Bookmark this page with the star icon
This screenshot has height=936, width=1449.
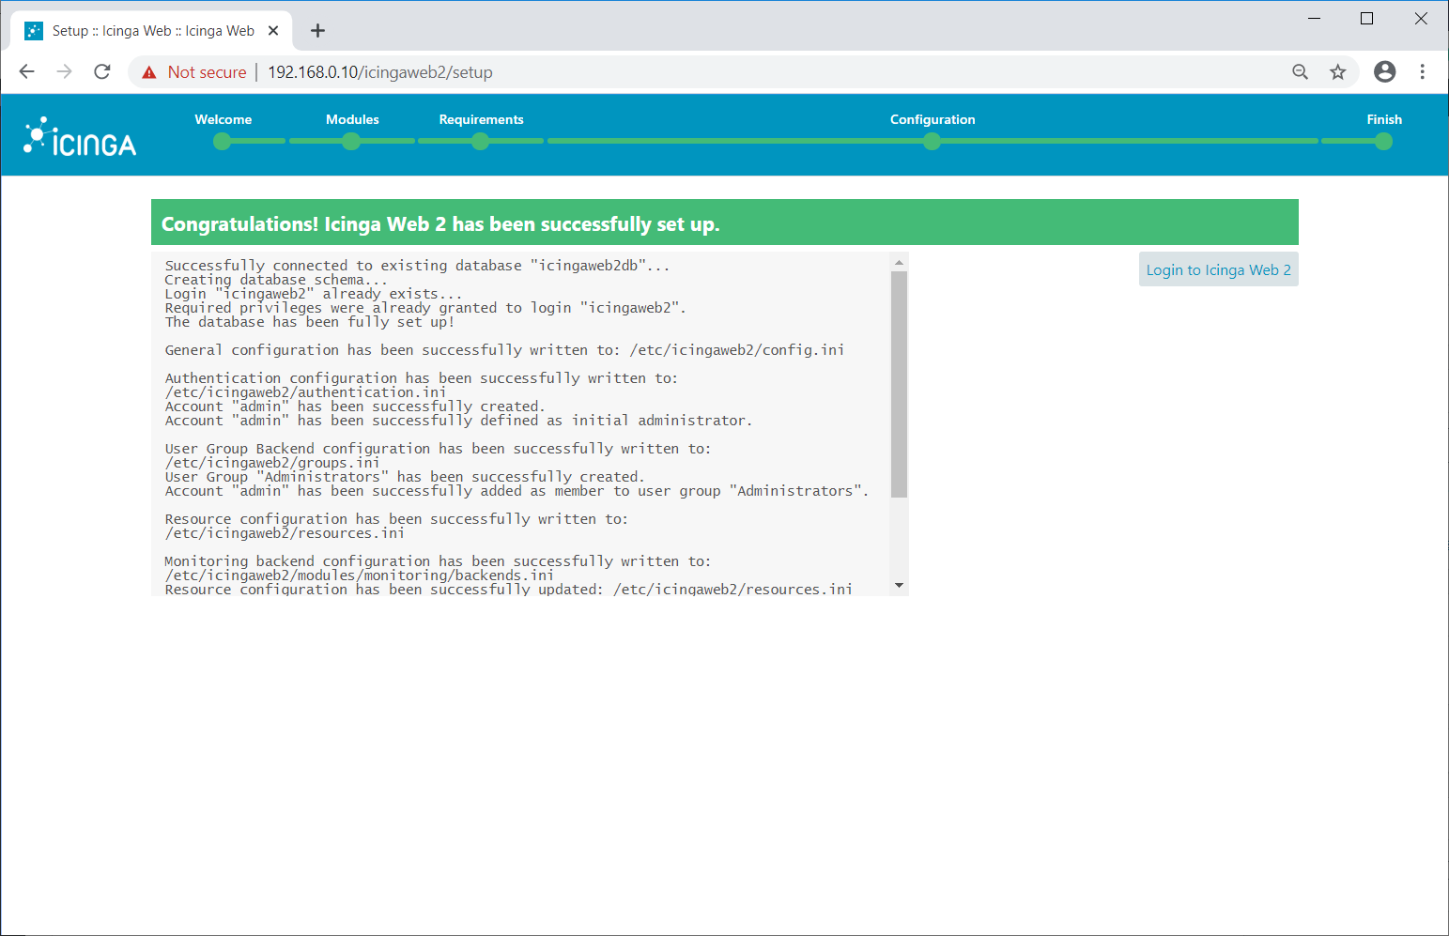(1338, 72)
